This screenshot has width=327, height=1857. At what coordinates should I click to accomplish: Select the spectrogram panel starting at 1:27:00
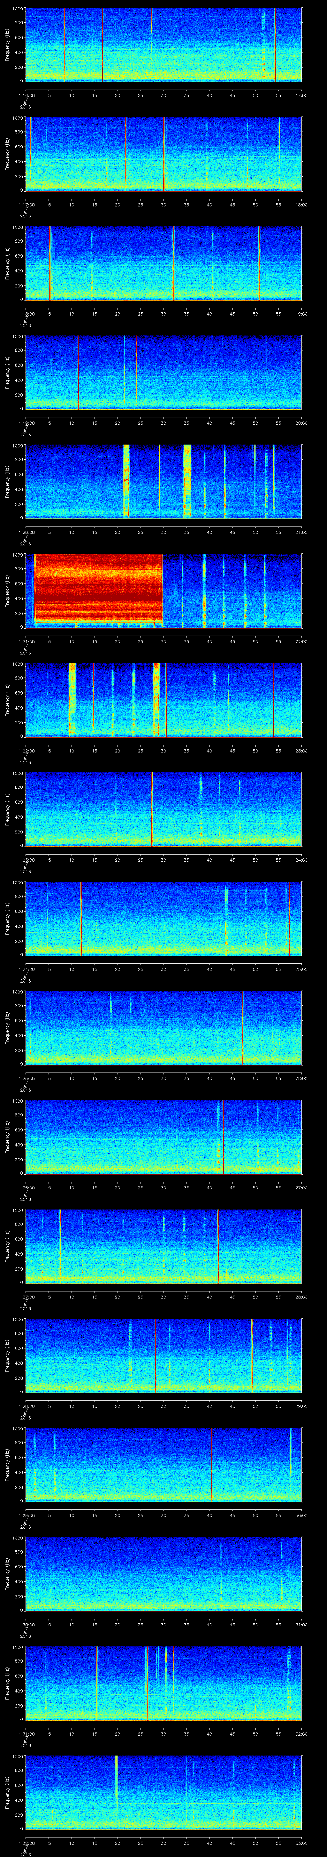tap(163, 1246)
